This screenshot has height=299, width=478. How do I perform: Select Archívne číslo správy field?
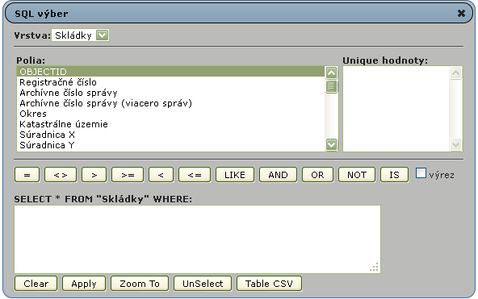(170, 93)
